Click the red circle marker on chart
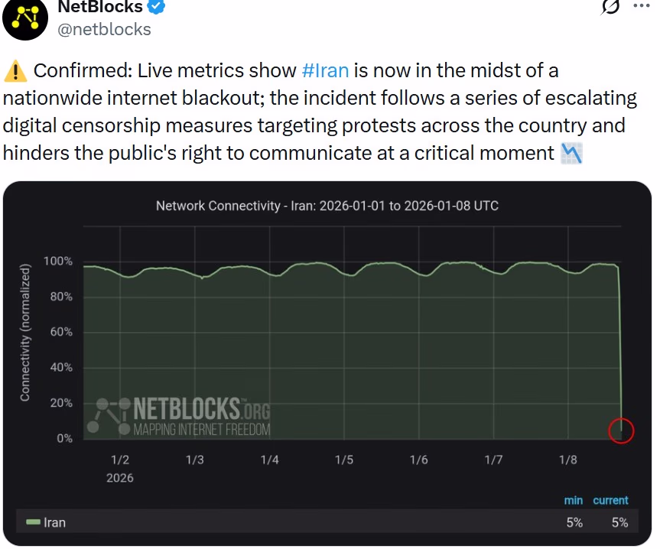 tap(621, 430)
